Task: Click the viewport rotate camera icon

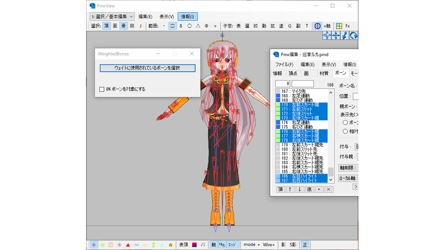Action: [353, 36]
